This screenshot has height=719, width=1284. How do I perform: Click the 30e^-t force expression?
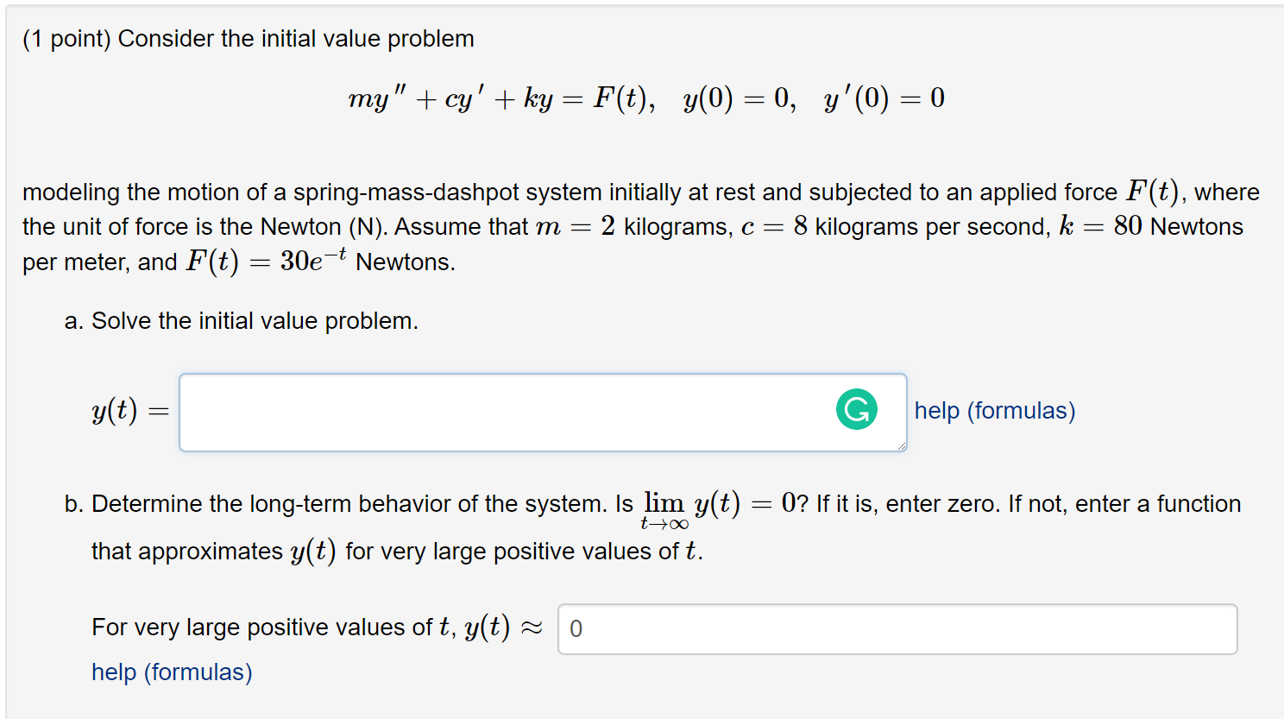click(312, 260)
